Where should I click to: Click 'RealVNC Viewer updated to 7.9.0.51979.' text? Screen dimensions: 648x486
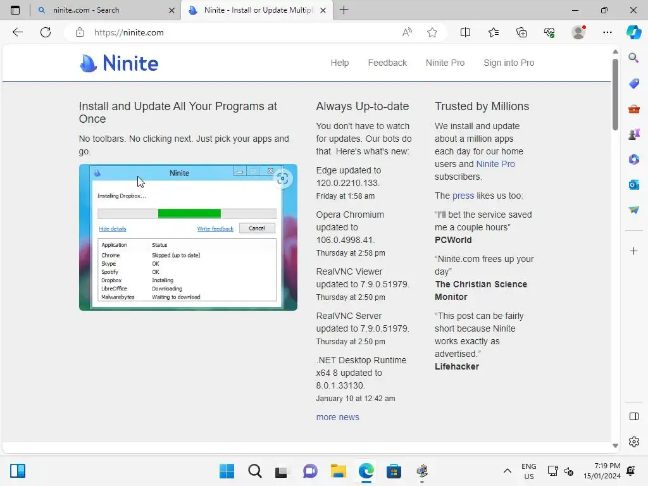(363, 278)
